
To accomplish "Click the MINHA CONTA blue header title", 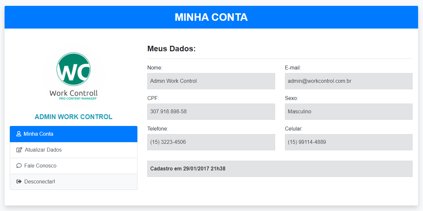I will [211, 17].
